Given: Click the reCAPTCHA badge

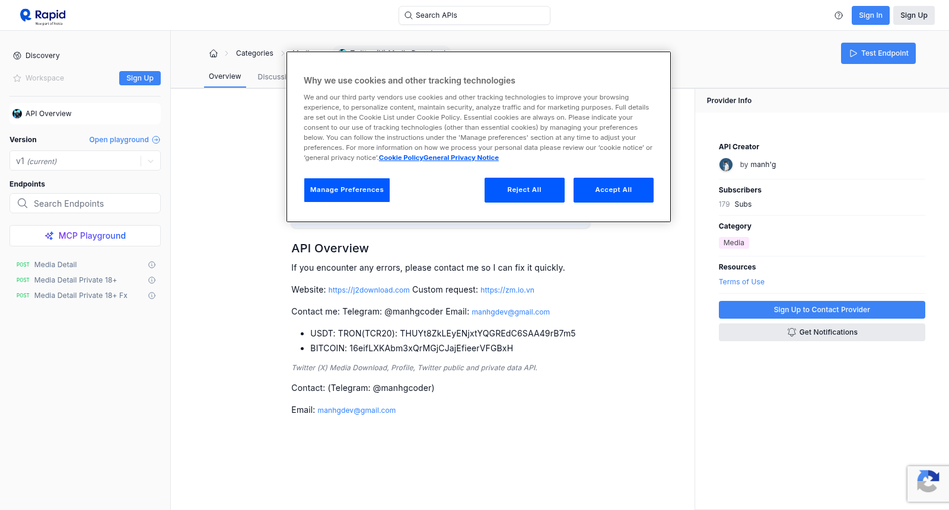Looking at the screenshot, I should 928,484.
